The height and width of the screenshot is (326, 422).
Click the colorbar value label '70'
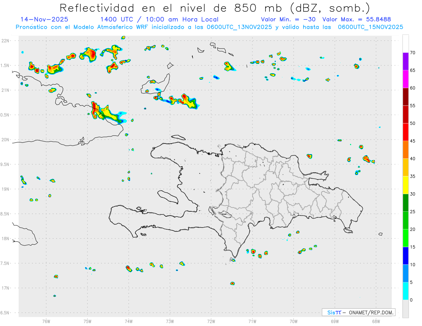[413, 53]
